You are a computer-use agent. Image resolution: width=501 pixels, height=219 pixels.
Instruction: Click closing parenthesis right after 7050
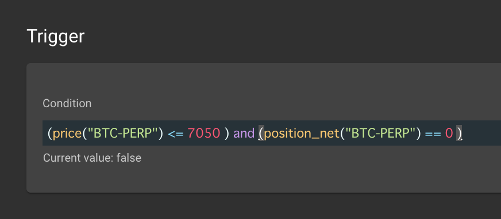(x=227, y=133)
